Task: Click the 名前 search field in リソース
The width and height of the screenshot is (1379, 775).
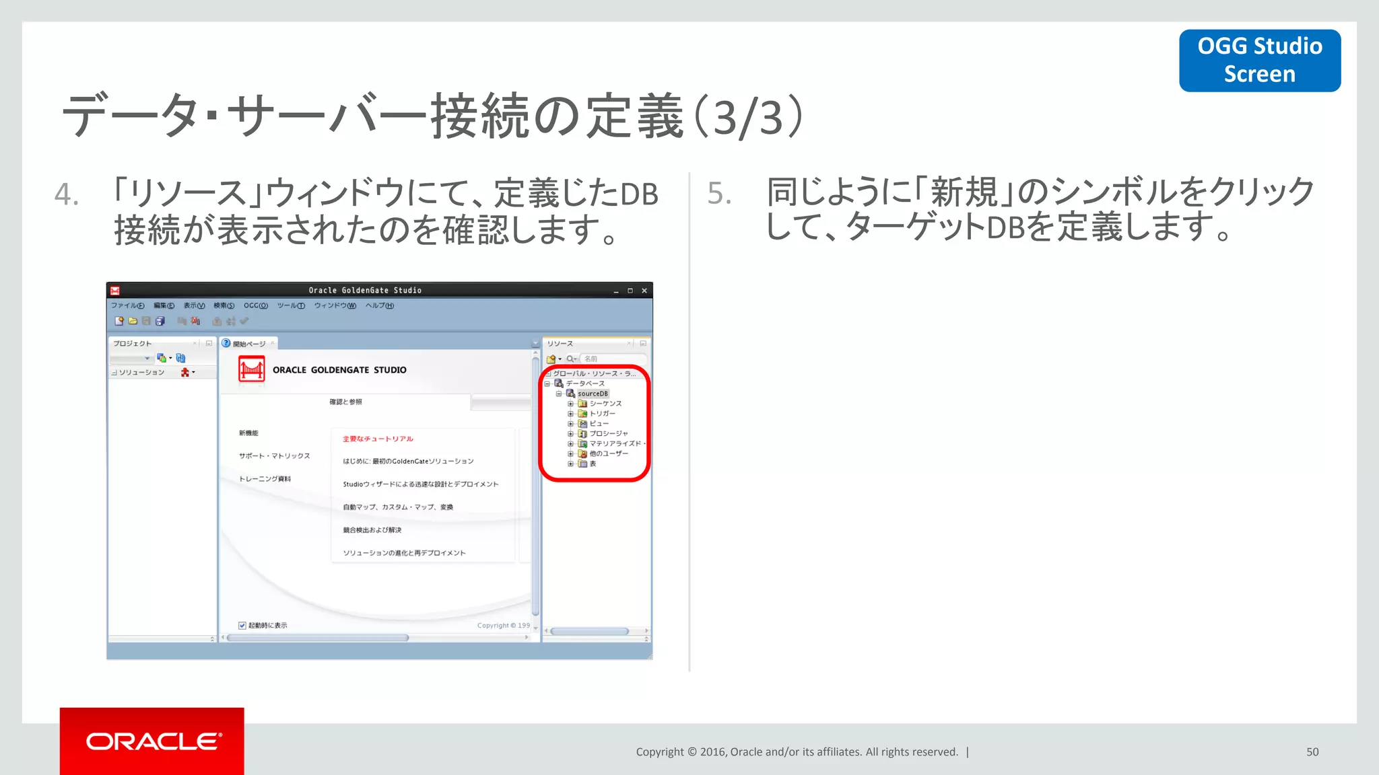Action: coord(613,359)
